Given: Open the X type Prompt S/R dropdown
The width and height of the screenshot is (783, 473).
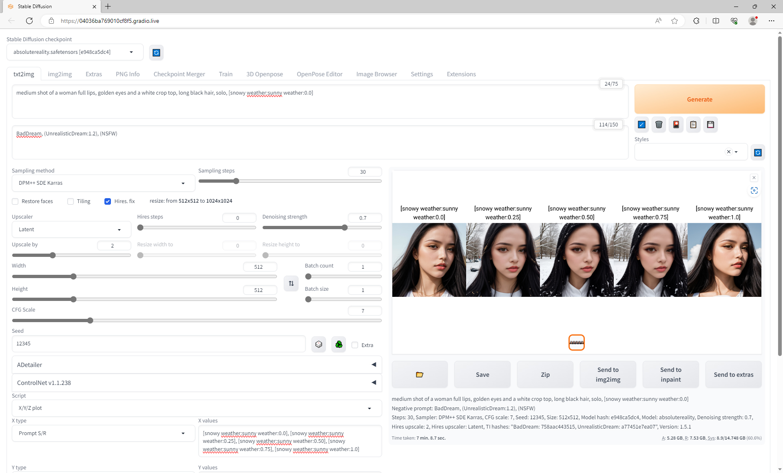Looking at the screenshot, I should [x=103, y=433].
